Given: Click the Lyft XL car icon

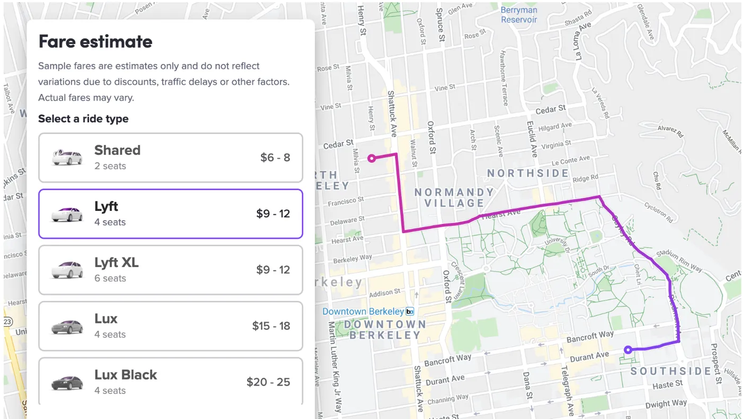Looking at the screenshot, I should point(67,270).
